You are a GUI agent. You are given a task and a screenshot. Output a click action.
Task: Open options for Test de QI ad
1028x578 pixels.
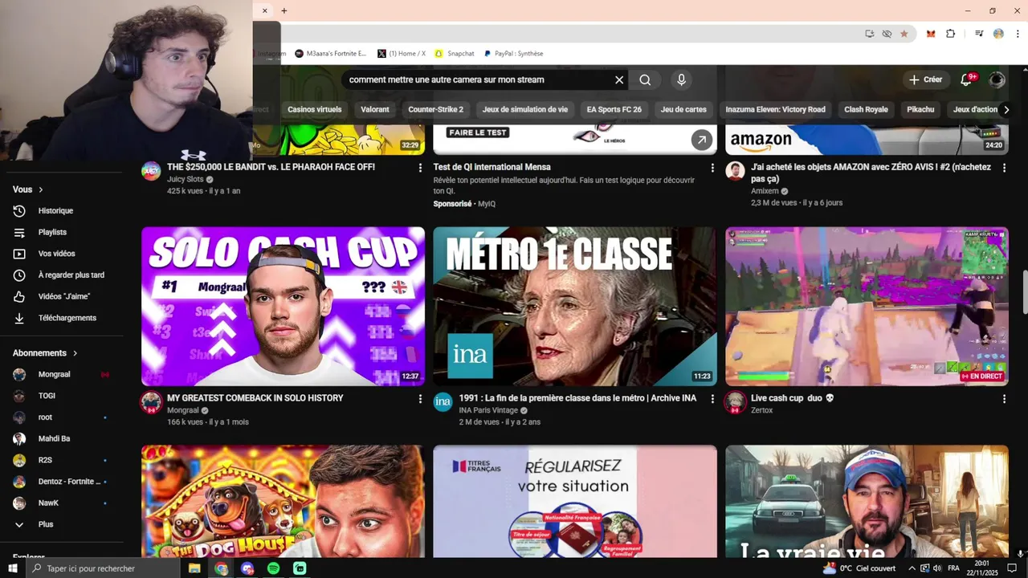pos(712,168)
